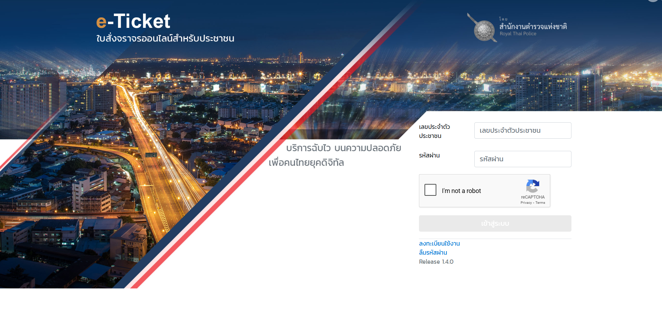Click the round icon at top-right corner
The width and height of the screenshot is (662, 317).
(x=653, y=1)
